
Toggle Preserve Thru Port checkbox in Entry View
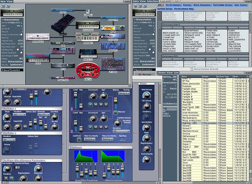(x=153, y=34)
